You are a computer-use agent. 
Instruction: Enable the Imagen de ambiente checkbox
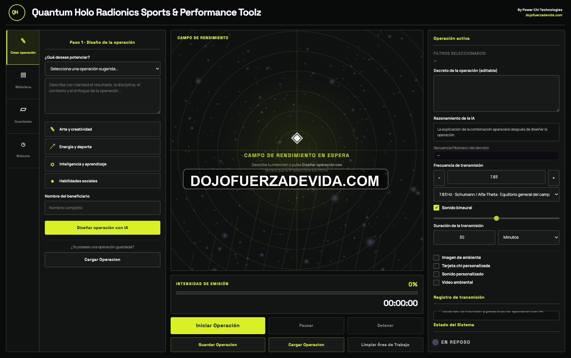437,258
